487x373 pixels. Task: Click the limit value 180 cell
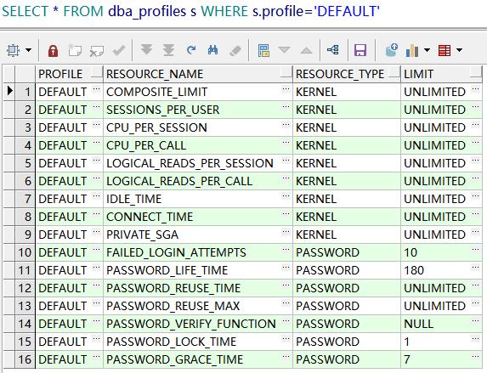441,270
